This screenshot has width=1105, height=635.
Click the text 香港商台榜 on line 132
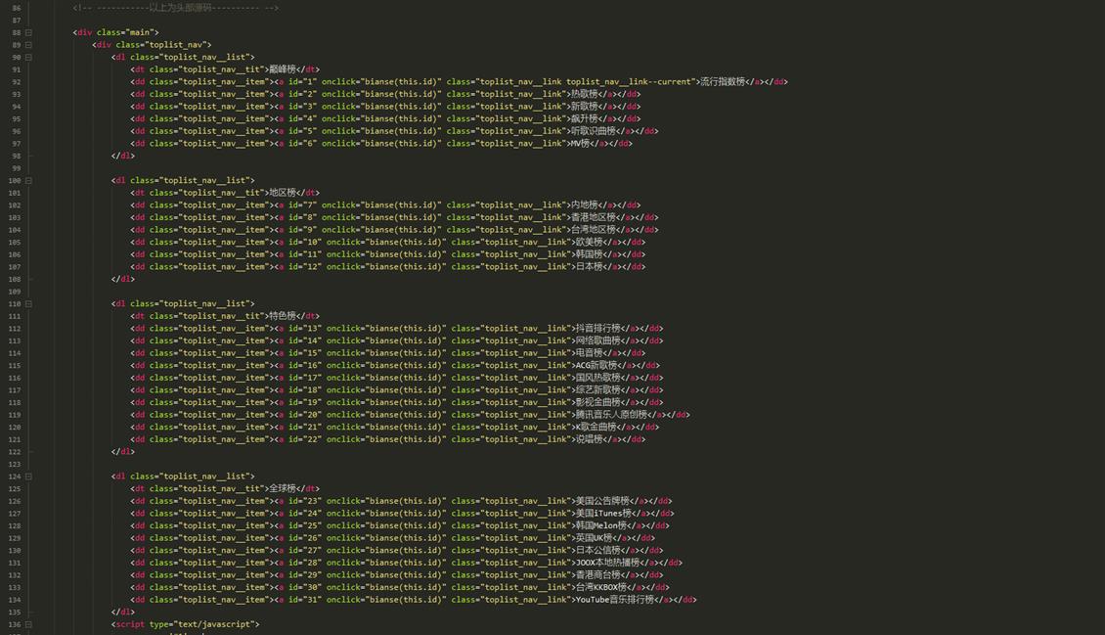598,575
